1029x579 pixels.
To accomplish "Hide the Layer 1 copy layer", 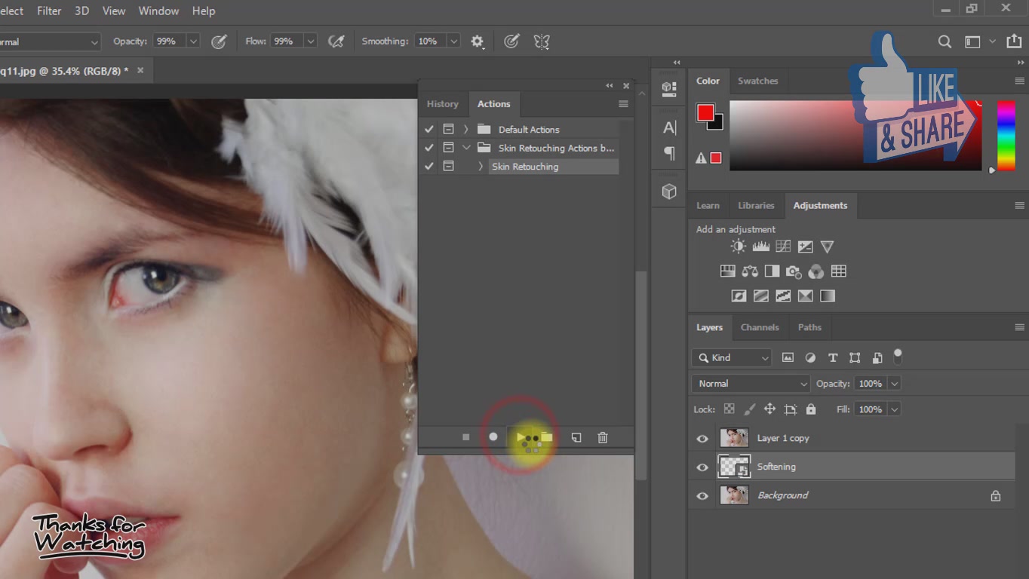I will pos(702,439).
